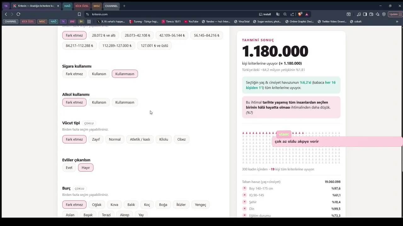Set Alkol kullanımı to Kullanmasın
The image size is (403, 226).
click(125, 102)
